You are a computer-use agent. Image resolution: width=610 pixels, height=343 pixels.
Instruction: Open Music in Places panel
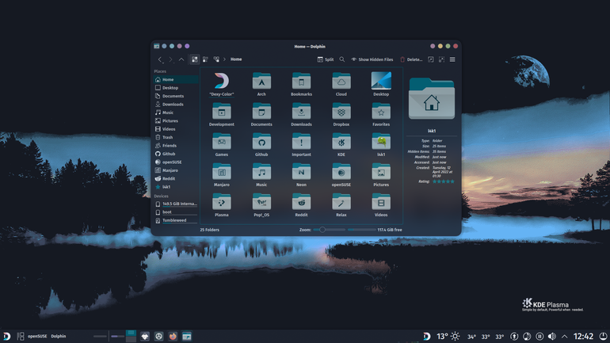[176, 112]
